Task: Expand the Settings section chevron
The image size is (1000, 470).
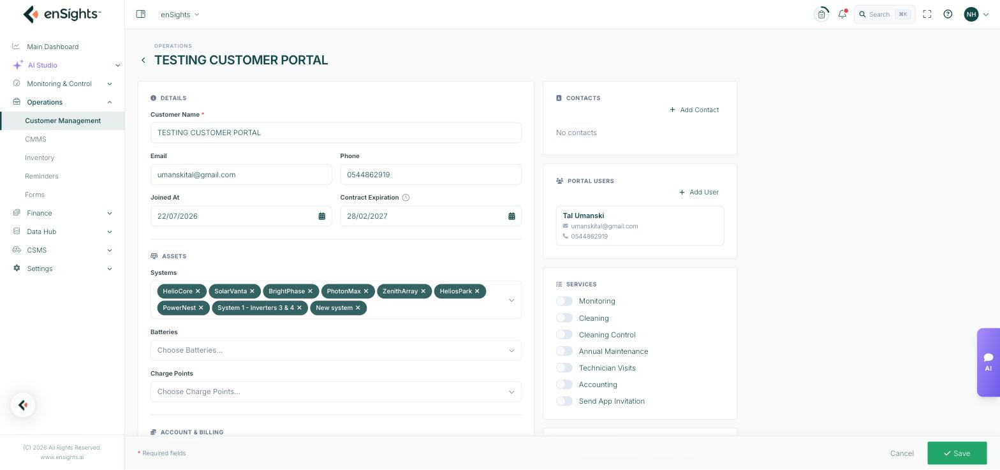Action: click(x=110, y=268)
